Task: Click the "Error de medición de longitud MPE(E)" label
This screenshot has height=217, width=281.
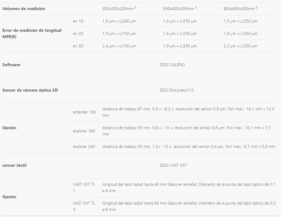Action: coord(32,34)
